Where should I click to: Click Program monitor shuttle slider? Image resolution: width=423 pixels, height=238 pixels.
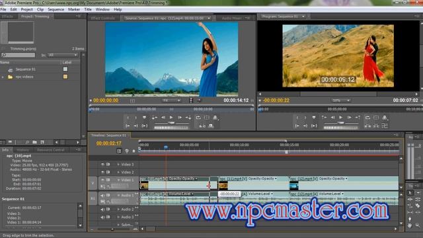tap(340, 123)
